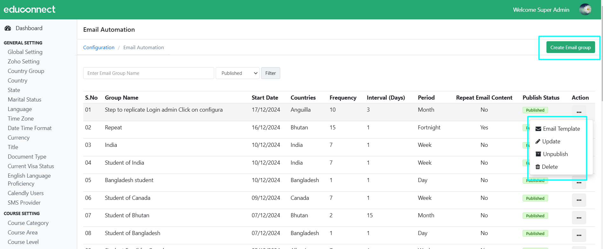The height and width of the screenshot is (249, 603).
Task: Select Unpublish from the action menu
Action: [555, 154]
